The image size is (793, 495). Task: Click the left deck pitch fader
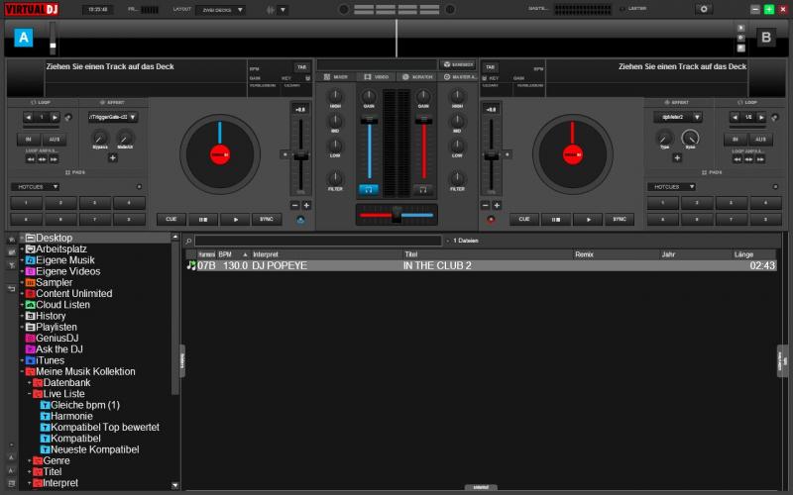(x=301, y=156)
